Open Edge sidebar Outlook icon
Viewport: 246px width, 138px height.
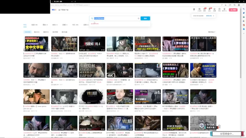[244, 29]
